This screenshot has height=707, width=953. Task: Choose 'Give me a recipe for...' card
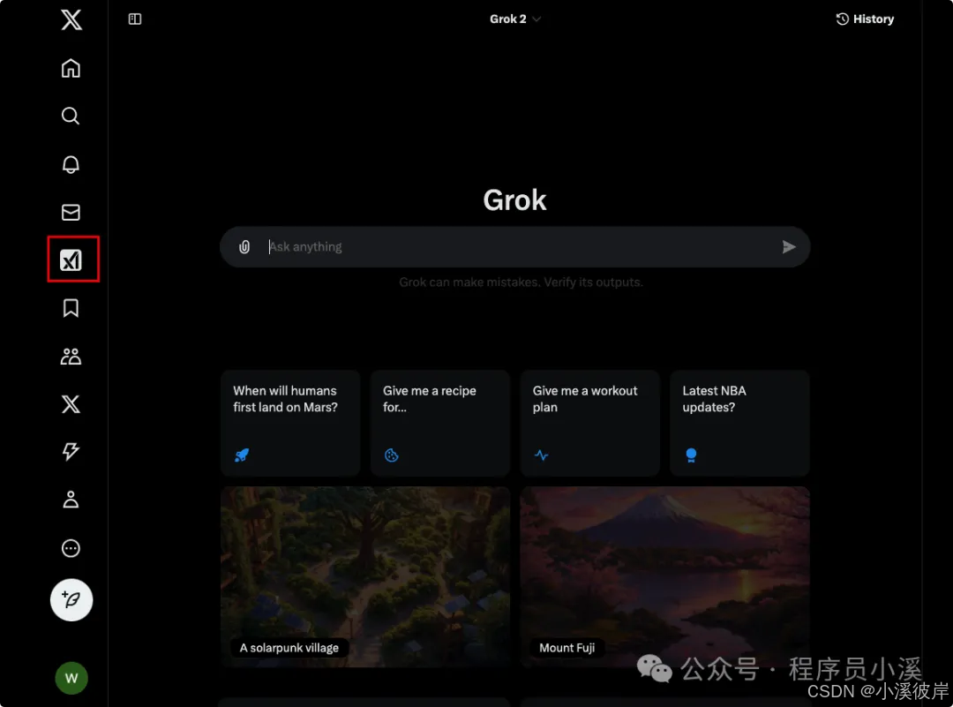click(x=440, y=423)
